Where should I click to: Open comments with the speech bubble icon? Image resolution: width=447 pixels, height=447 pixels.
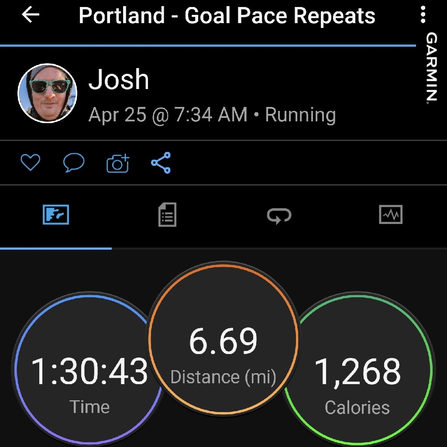pos(74,163)
